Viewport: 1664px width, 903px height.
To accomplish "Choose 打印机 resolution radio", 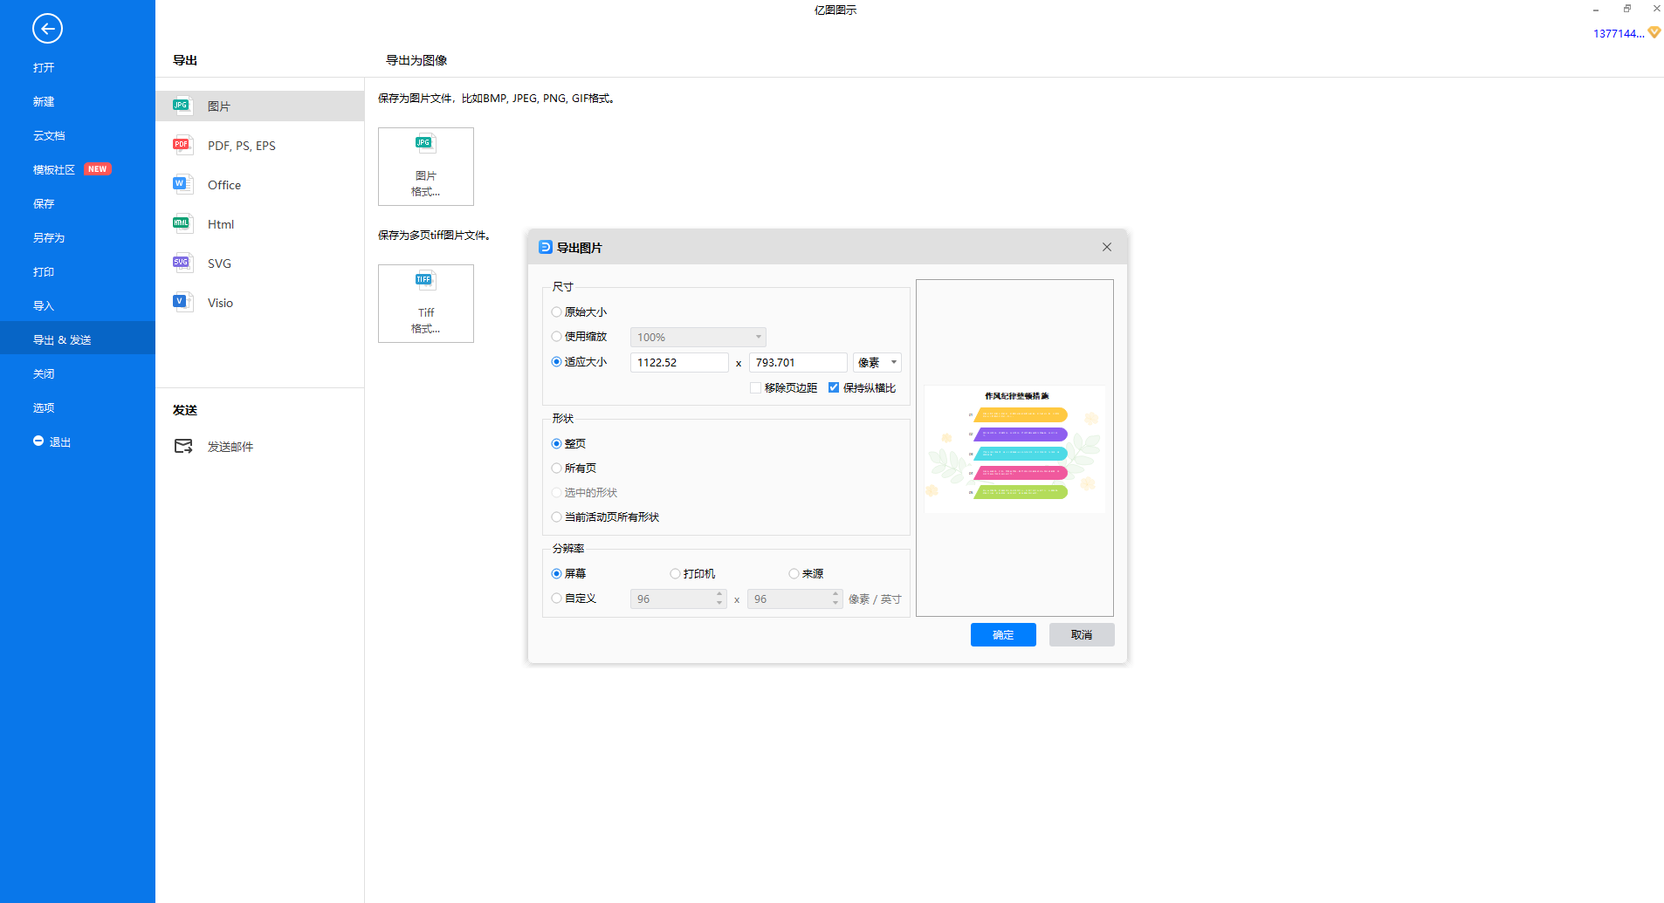I will tap(675, 573).
